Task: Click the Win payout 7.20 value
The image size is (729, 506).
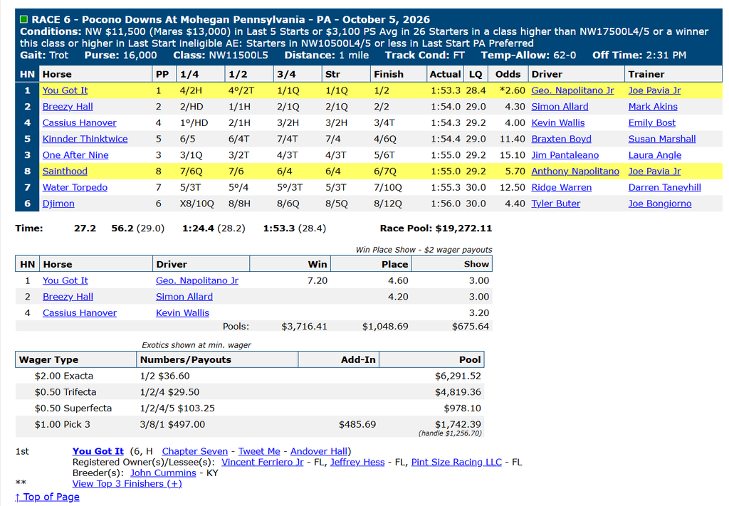Action: (317, 280)
